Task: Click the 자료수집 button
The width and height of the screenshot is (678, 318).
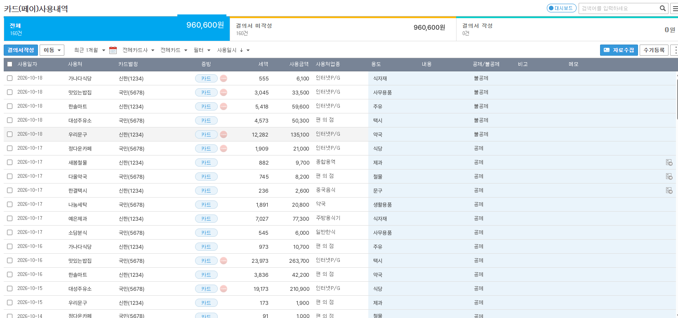Action: point(619,50)
